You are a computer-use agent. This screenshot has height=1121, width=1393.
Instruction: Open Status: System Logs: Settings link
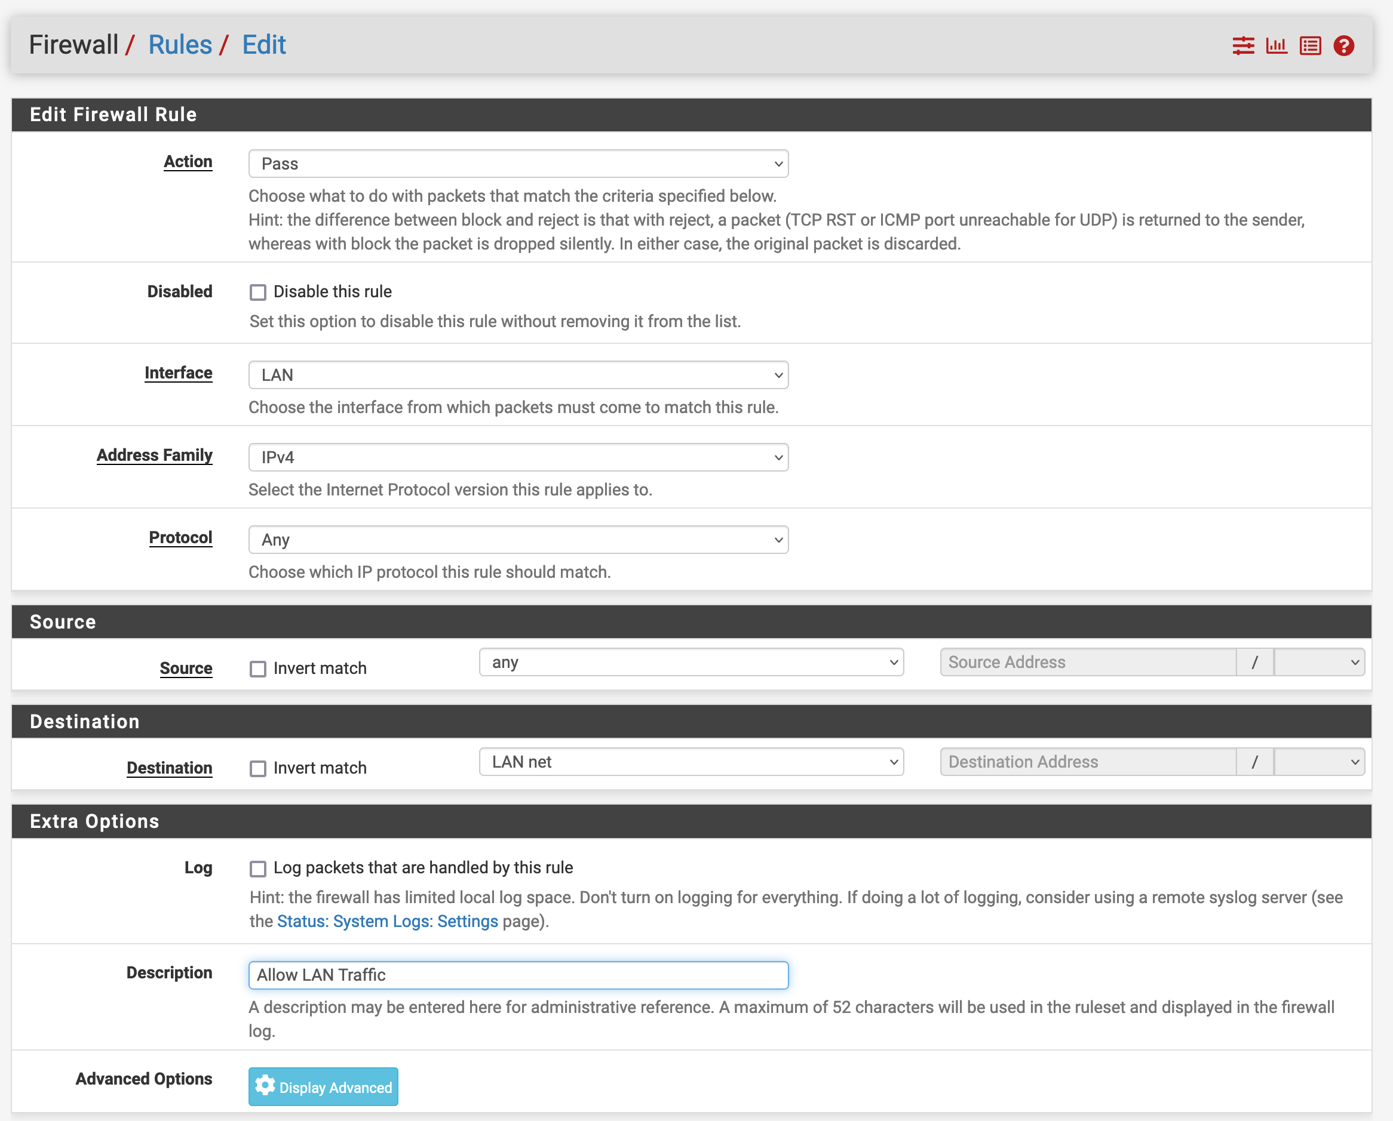click(x=387, y=922)
